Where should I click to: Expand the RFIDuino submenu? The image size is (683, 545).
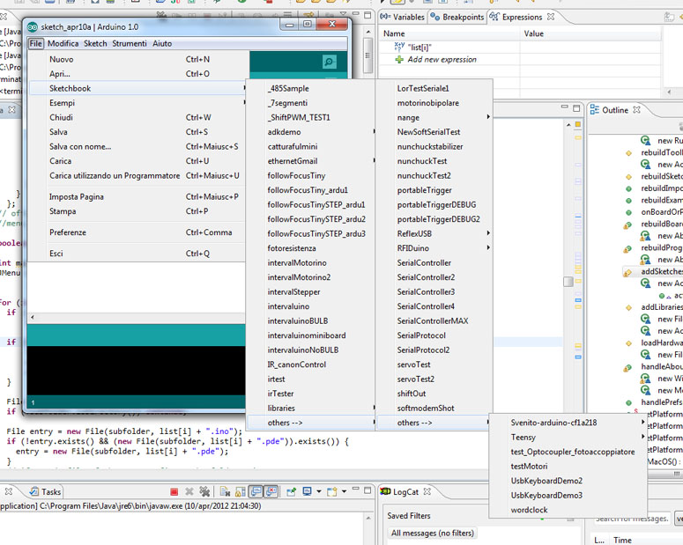click(x=488, y=247)
